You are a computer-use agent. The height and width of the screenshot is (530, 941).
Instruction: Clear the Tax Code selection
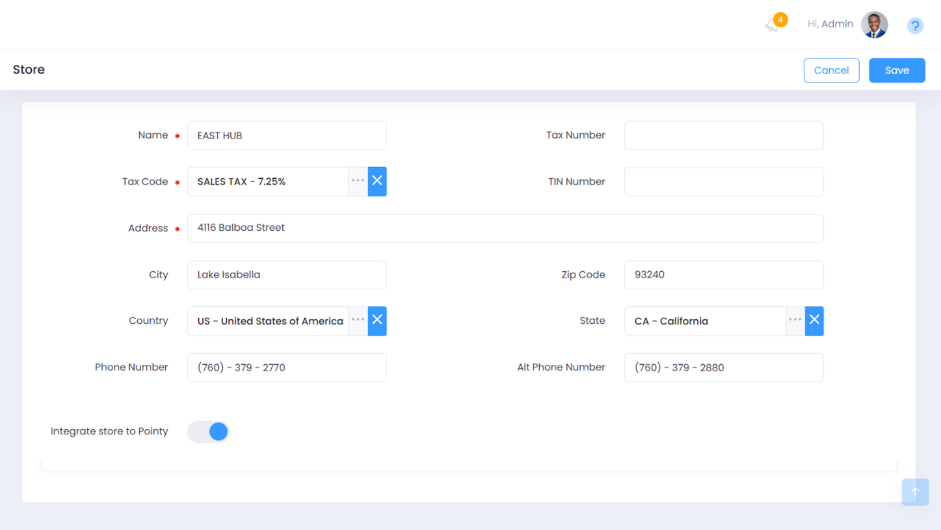tap(377, 181)
